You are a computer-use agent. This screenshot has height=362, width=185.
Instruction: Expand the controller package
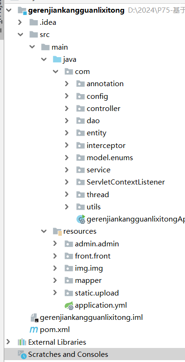[67, 108]
